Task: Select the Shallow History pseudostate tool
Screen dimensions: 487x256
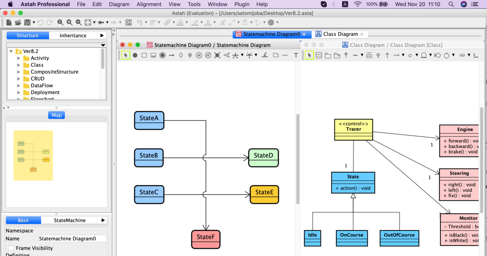Action: pos(198,55)
